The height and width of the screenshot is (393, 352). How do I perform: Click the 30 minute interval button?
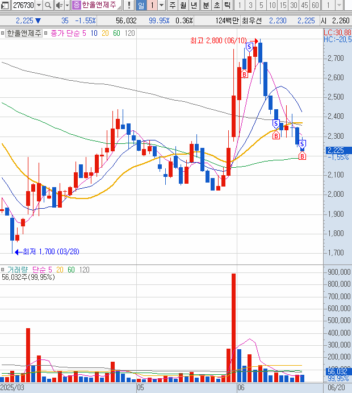pos(293,6)
